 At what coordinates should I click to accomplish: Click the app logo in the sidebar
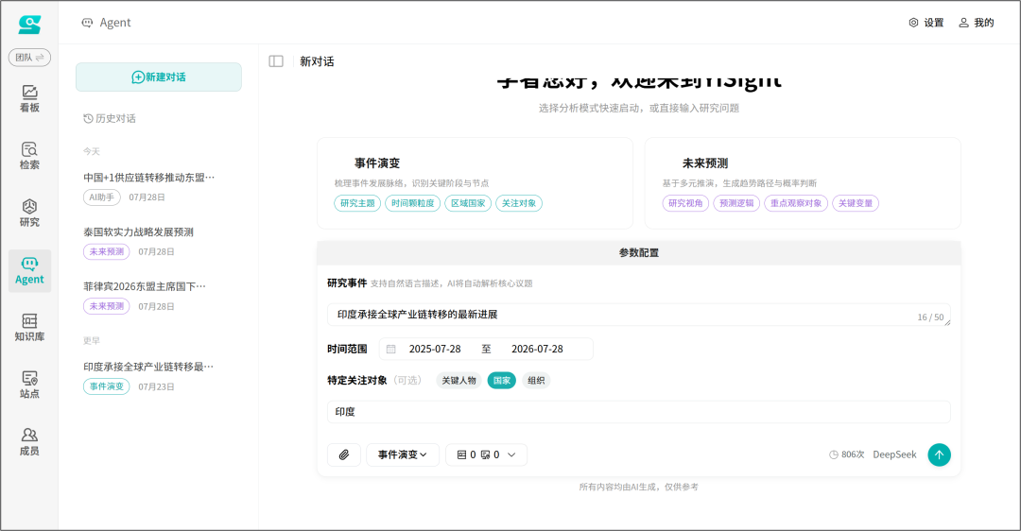29,25
